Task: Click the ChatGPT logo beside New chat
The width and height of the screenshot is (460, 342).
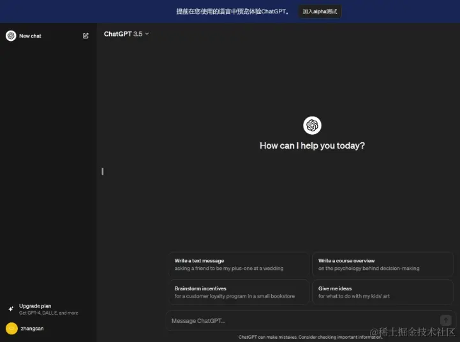Action: [11, 36]
